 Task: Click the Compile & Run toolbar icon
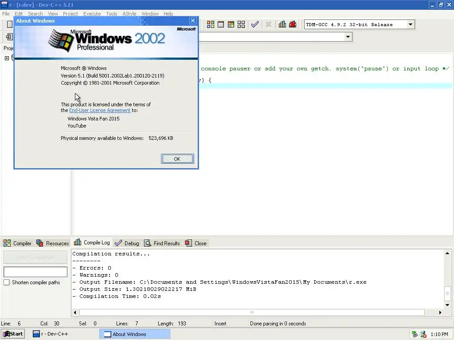231,25
